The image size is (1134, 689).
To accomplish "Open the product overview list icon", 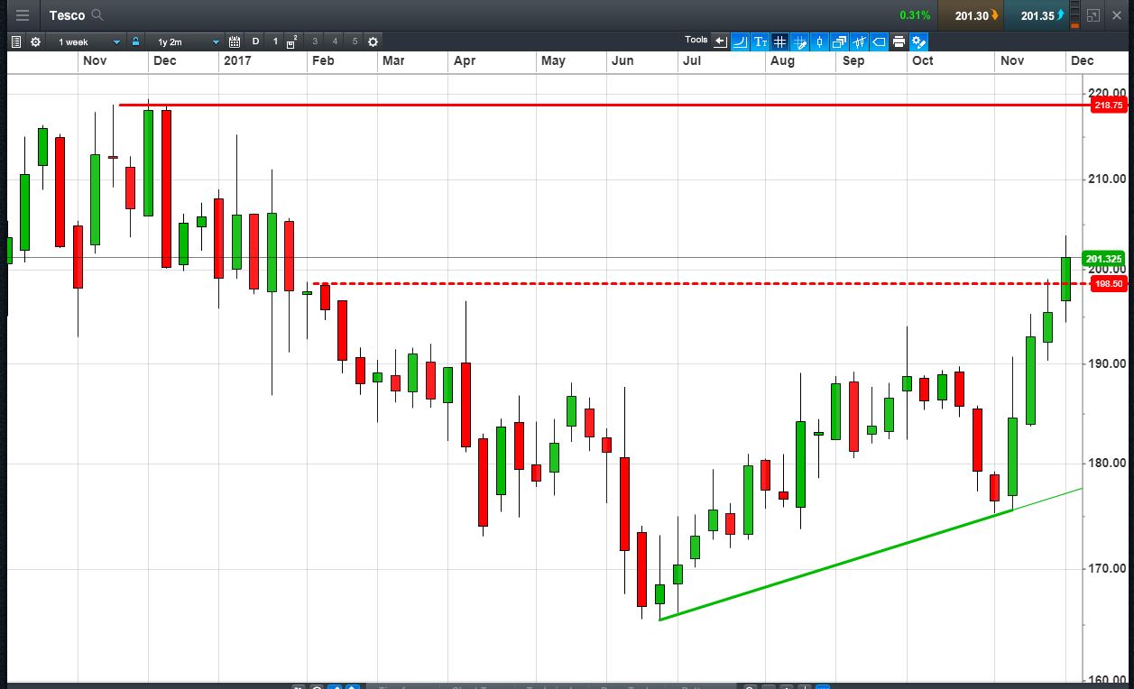I will point(16,41).
